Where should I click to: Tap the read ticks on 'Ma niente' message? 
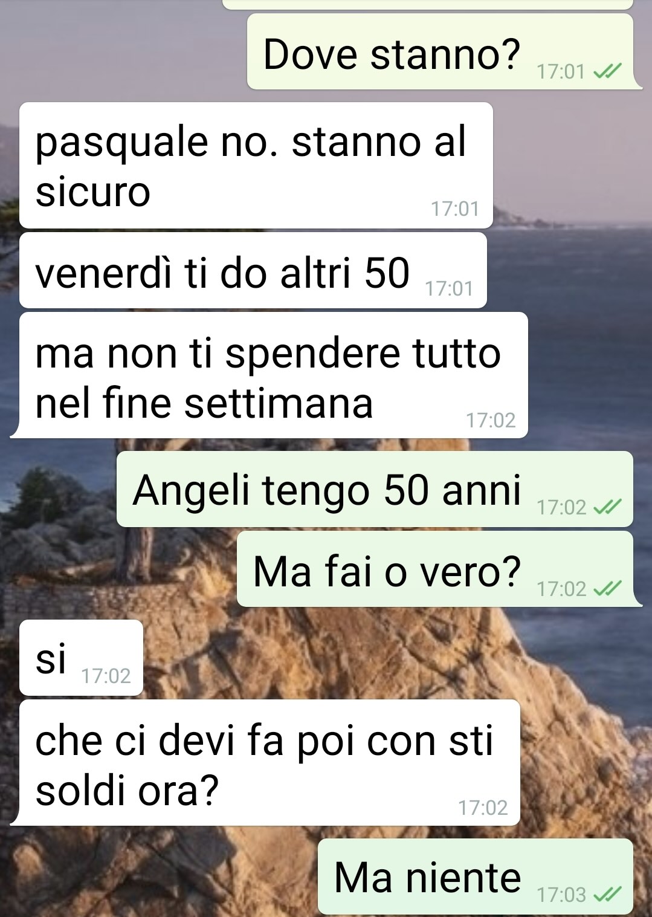[x=607, y=894]
